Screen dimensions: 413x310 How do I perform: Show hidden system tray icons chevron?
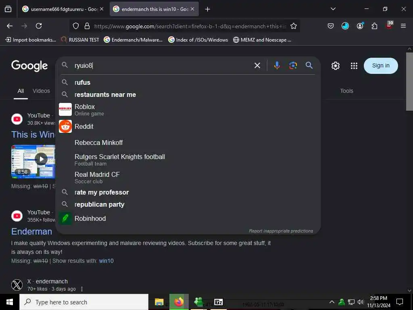pyautogui.click(x=332, y=302)
